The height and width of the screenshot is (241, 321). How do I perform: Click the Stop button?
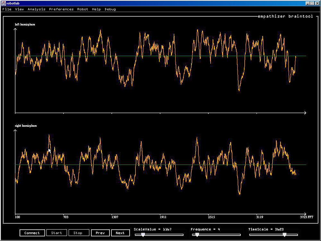pos(79,233)
